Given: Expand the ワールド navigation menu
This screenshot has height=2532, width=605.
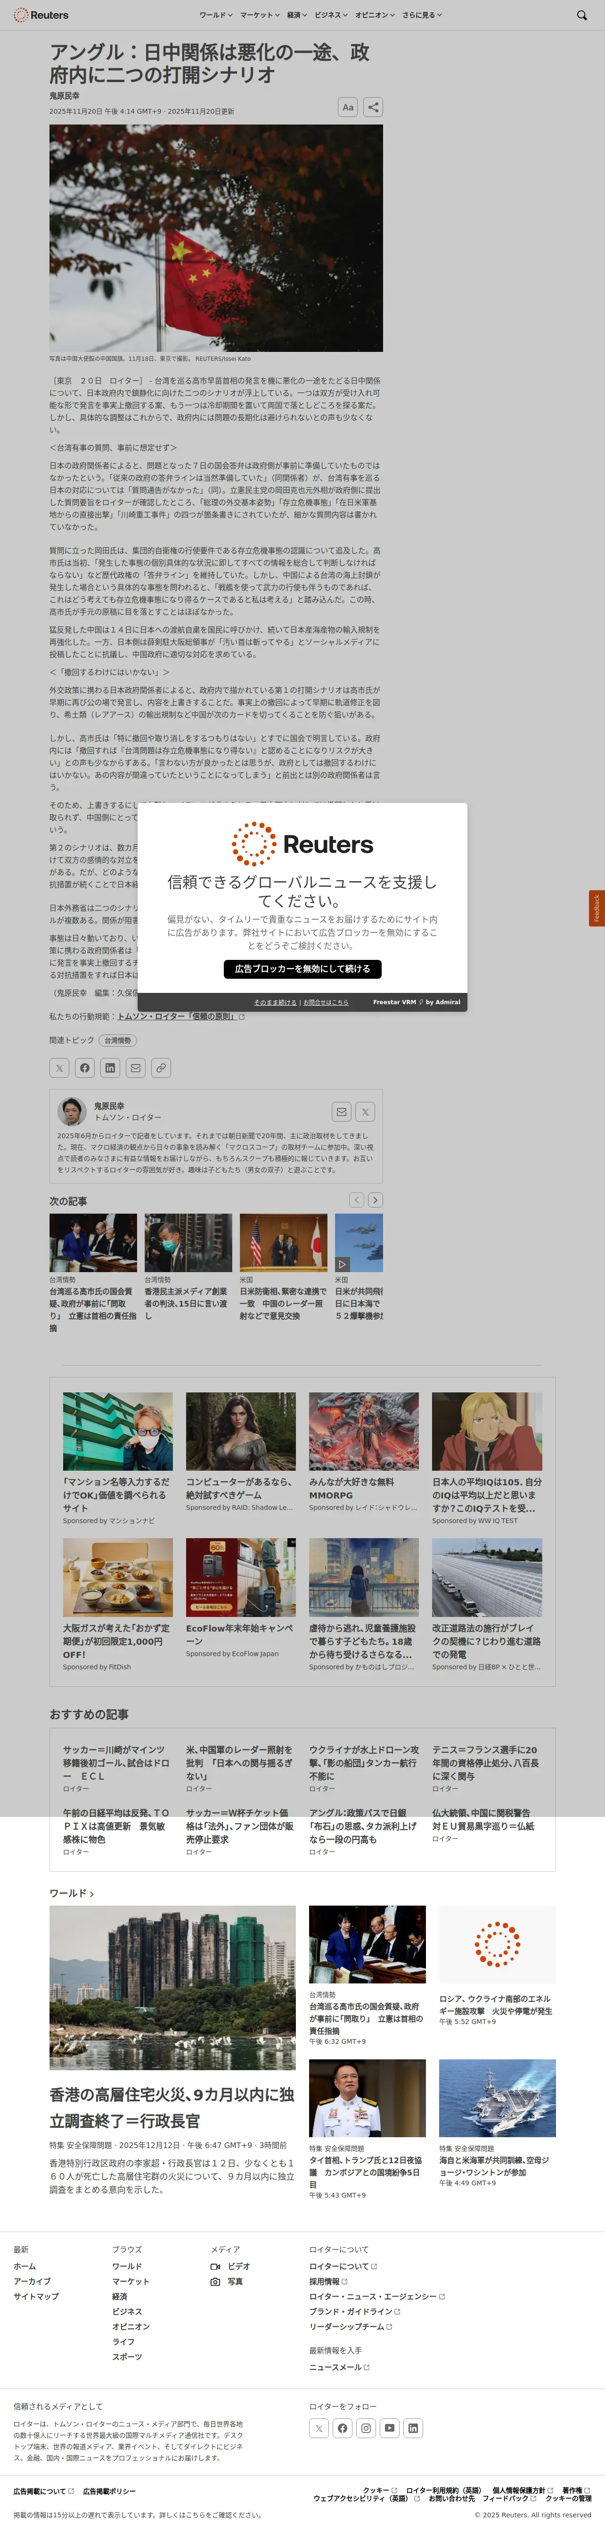Looking at the screenshot, I should 216,15.
